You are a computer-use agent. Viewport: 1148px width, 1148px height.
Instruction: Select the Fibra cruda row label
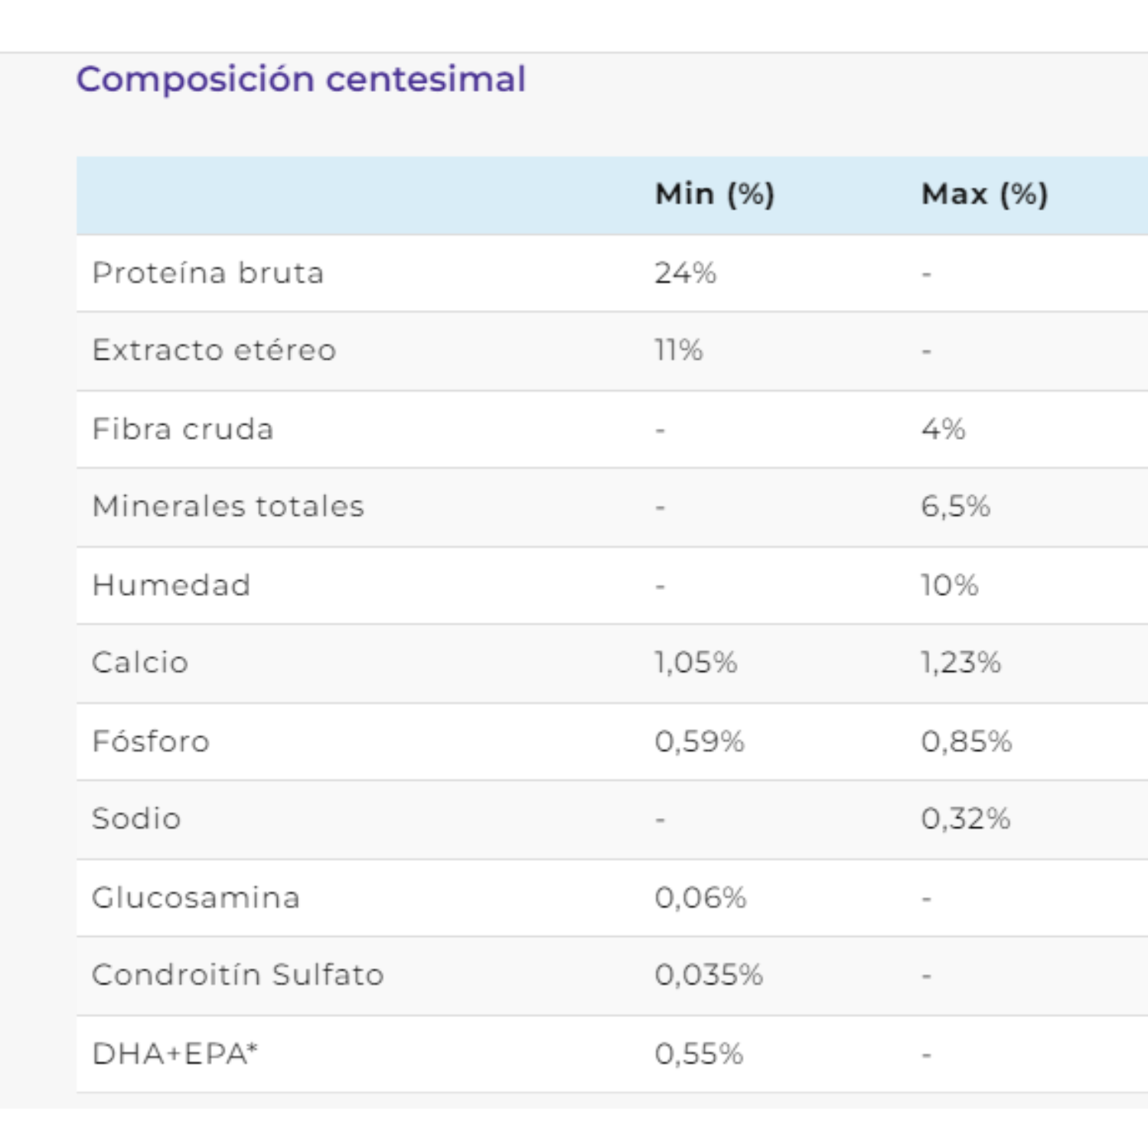click(x=182, y=429)
